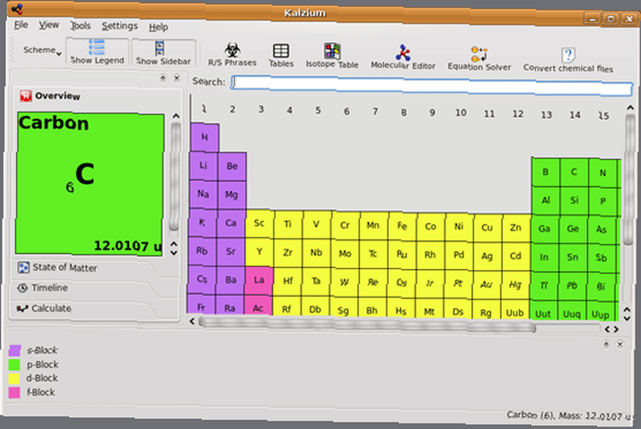Float the legend dock panel
Viewport: 641px width, 429px height.
[x=606, y=344]
